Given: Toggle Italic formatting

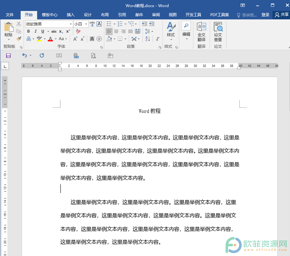Looking at the screenshot, I should pyautogui.click(x=35, y=31).
